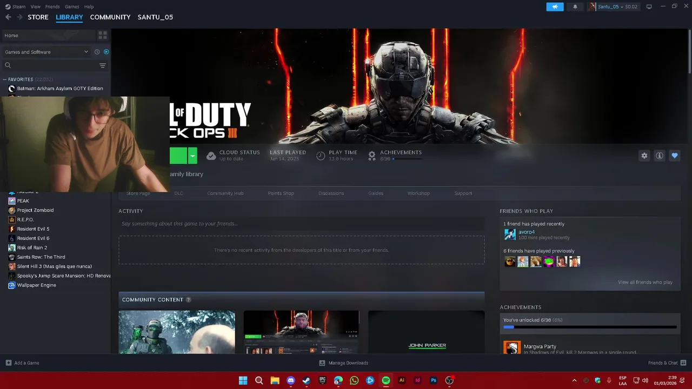The width and height of the screenshot is (692, 389).
Task: Open the Help menu
Action: (x=89, y=6)
